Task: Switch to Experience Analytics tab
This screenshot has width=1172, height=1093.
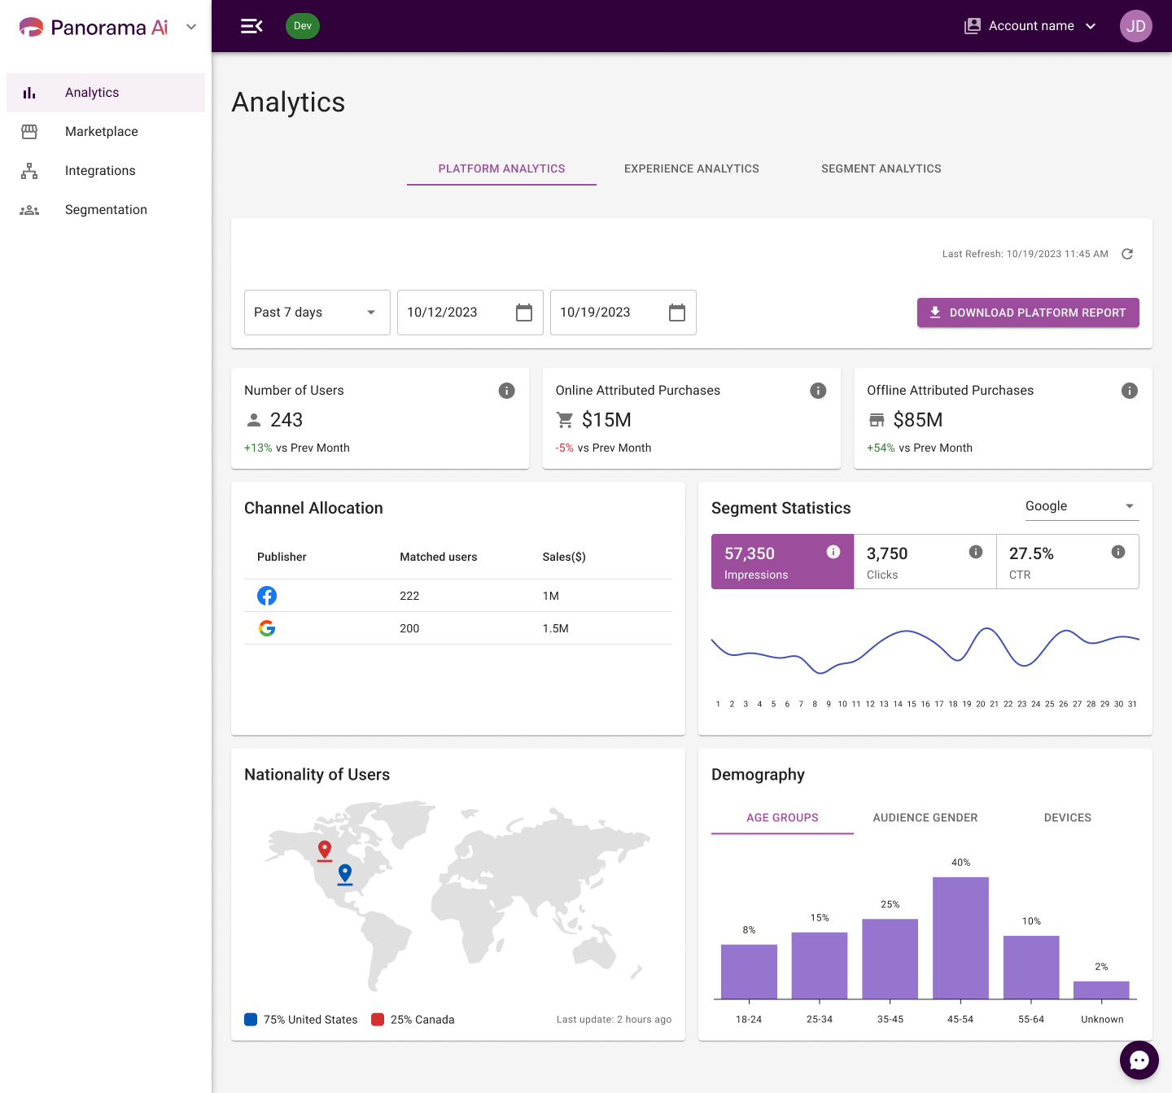Action: click(x=692, y=168)
